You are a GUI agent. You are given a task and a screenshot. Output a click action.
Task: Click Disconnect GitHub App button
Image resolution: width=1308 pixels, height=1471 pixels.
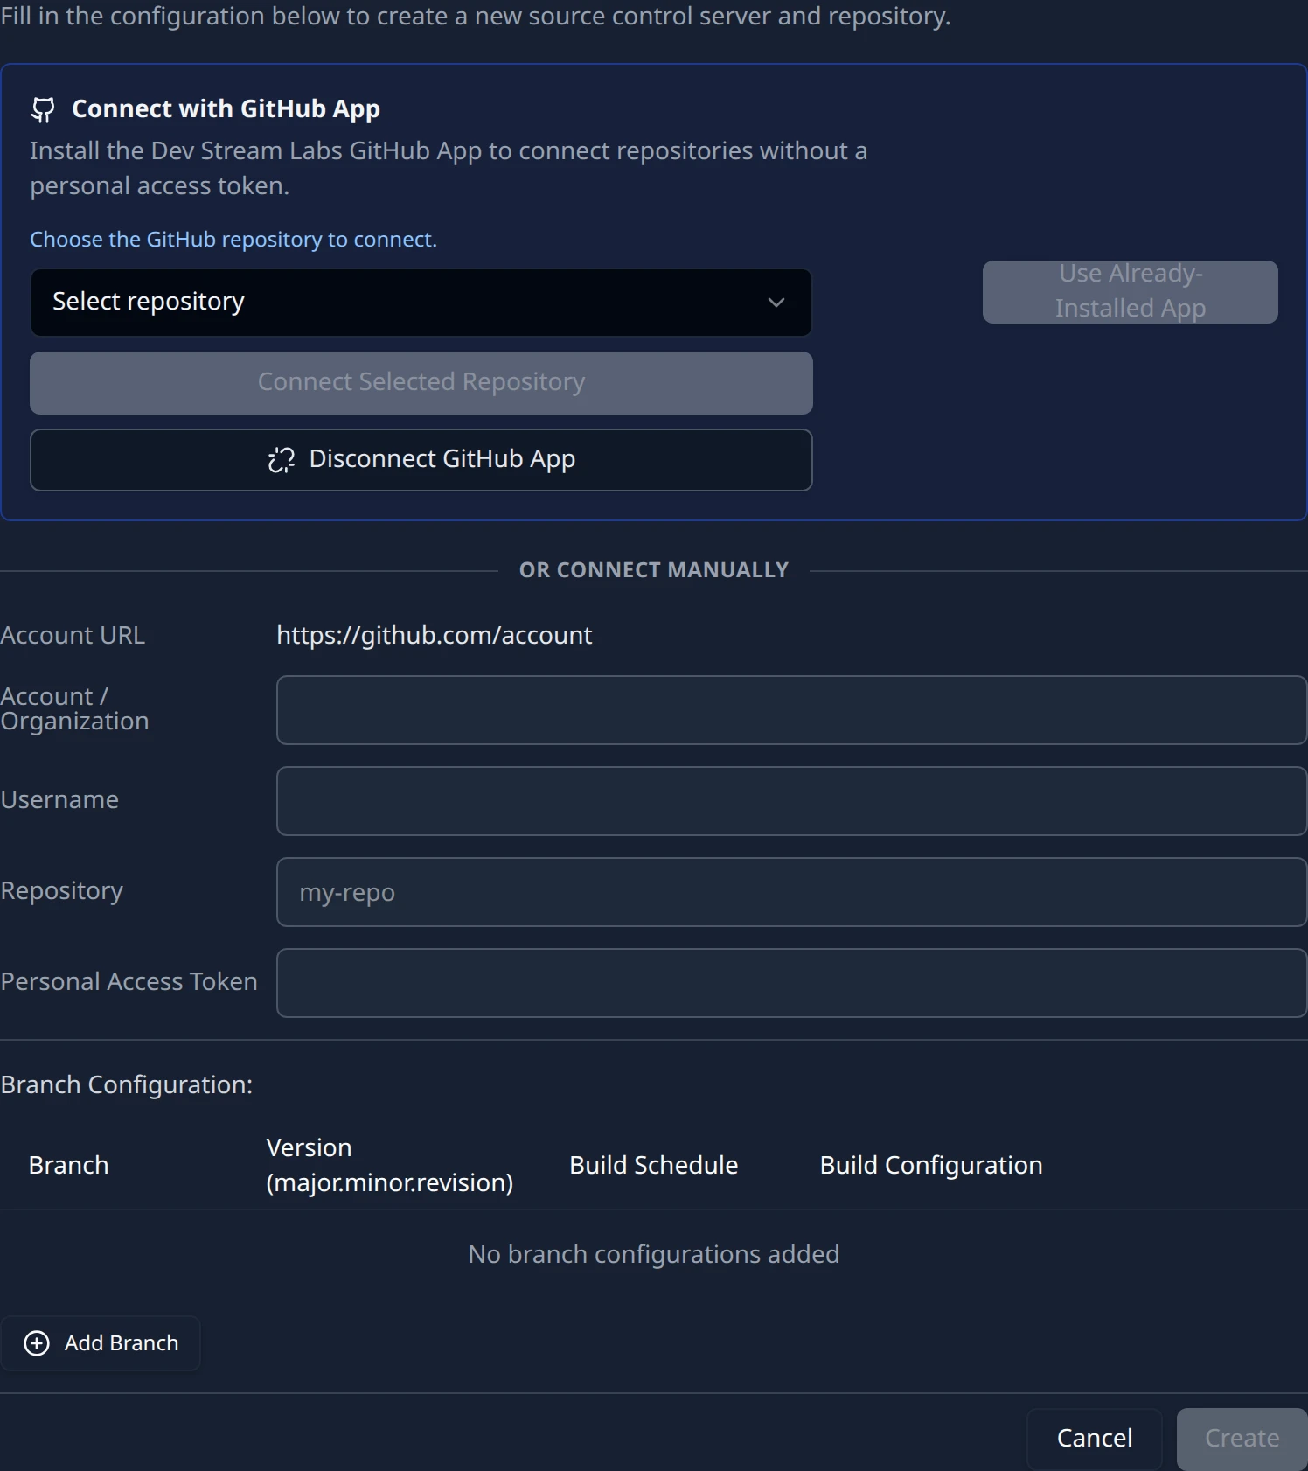coord(421,460)
